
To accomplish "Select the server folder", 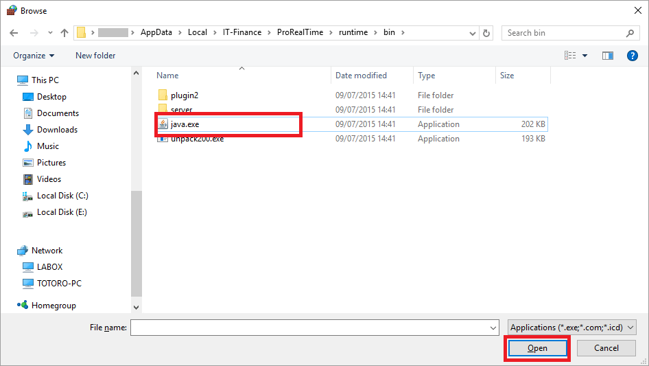I will tap(181, 110).
